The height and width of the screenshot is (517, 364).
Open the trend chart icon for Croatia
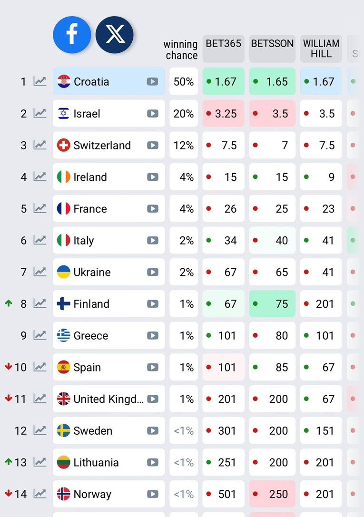coord(40,81)
